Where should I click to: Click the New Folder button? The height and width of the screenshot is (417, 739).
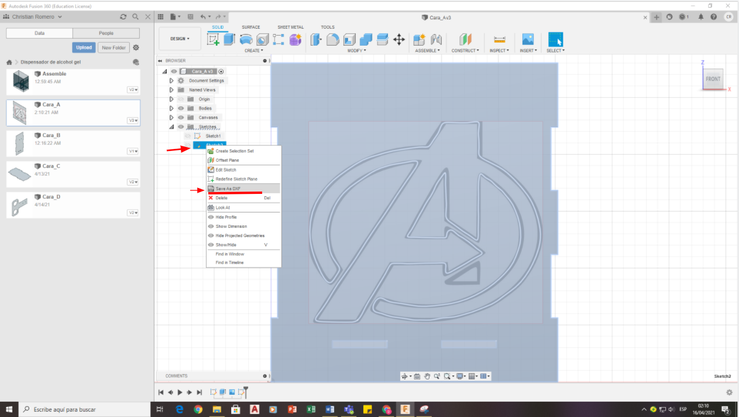click(x=114, y=47)
